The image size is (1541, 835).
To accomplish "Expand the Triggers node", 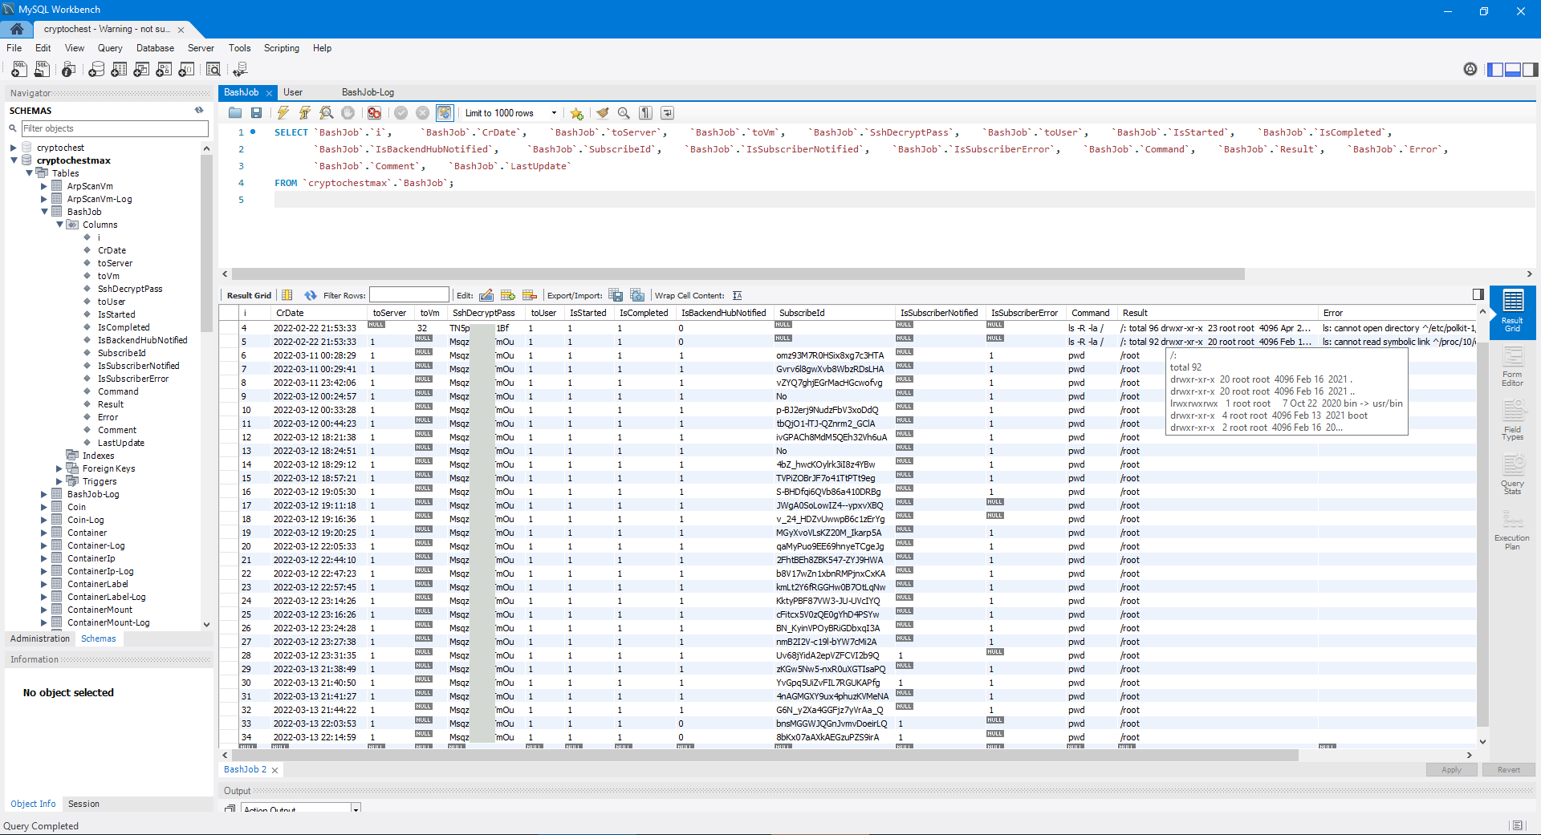I will [x=59, y=481].
